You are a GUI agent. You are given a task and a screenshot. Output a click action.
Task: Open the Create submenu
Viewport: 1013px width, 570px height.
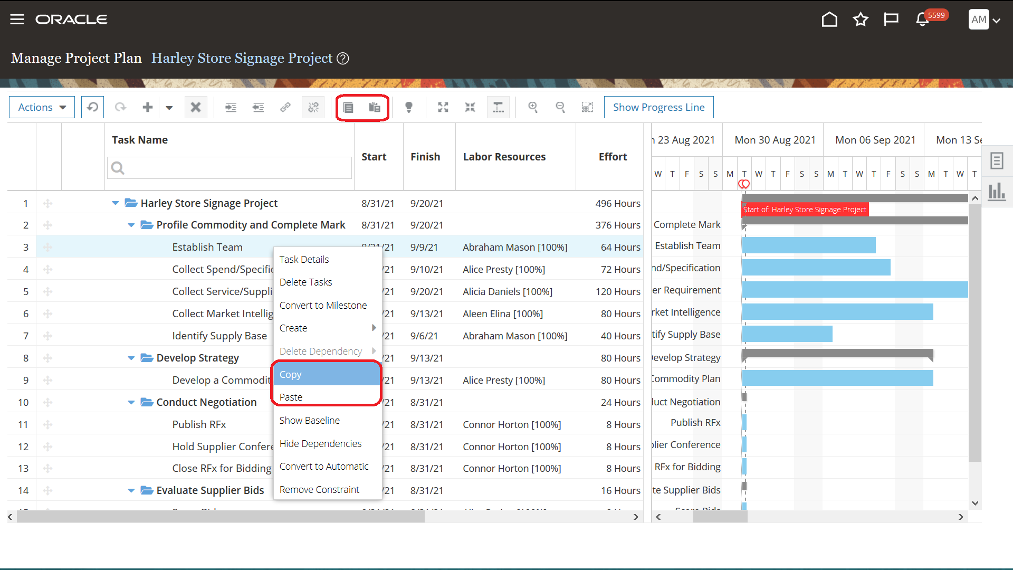[327, 328]
